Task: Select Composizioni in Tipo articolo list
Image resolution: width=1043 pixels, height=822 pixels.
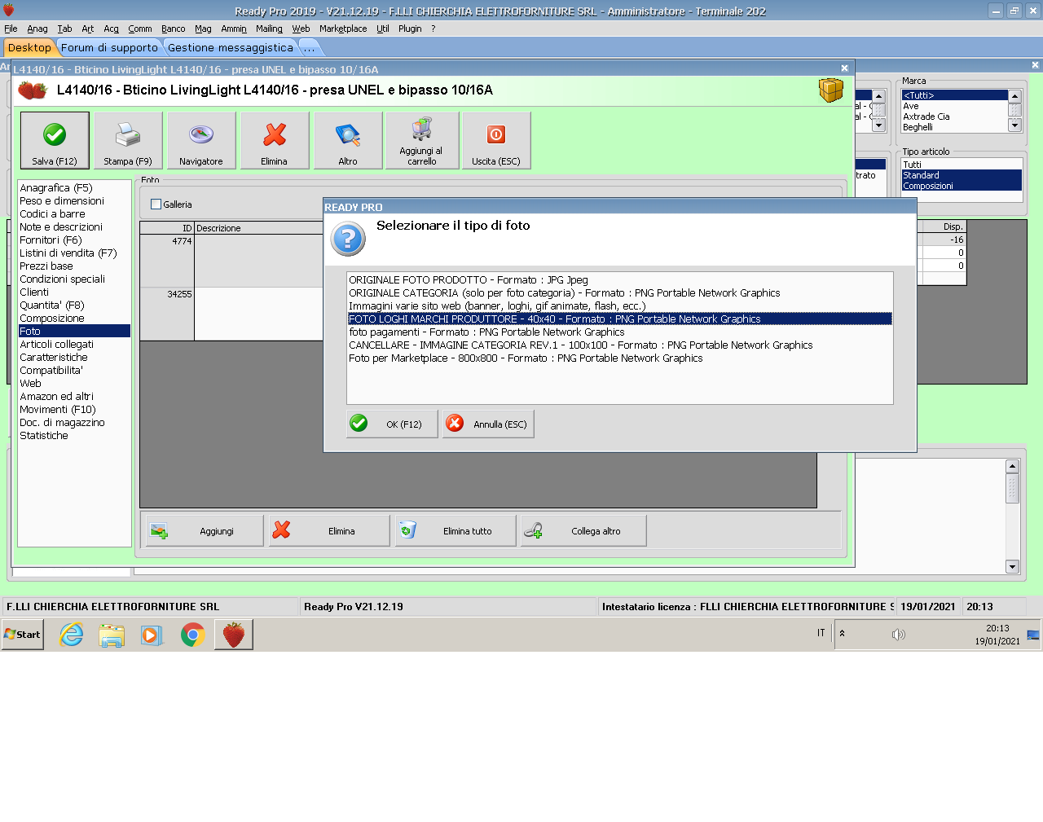Action: coord(962,186)
